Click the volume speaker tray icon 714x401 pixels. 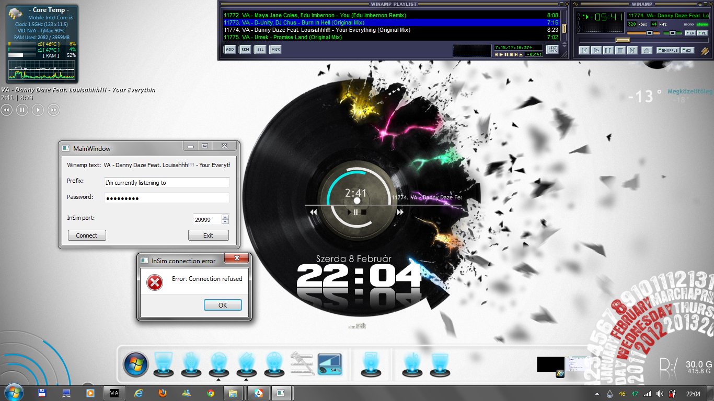pos(660,393)
